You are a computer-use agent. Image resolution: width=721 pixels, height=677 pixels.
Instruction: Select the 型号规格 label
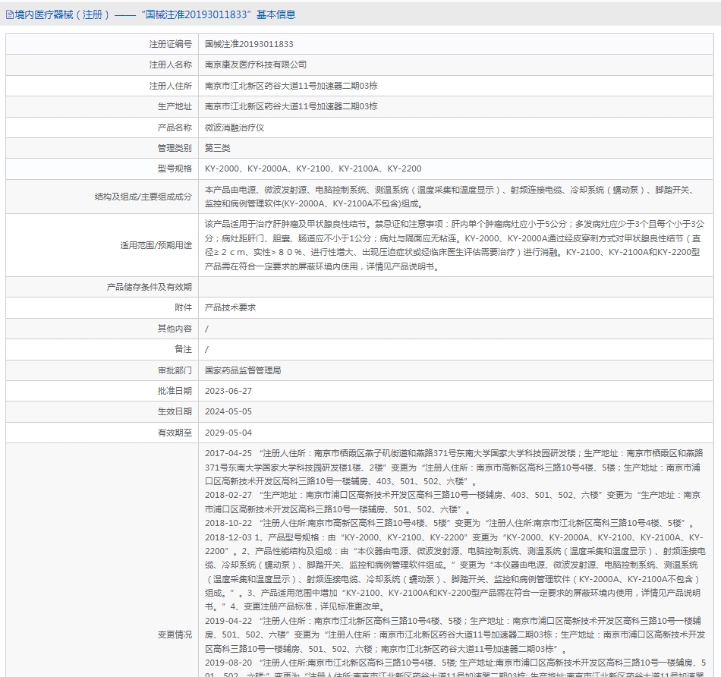click(175, 168)
